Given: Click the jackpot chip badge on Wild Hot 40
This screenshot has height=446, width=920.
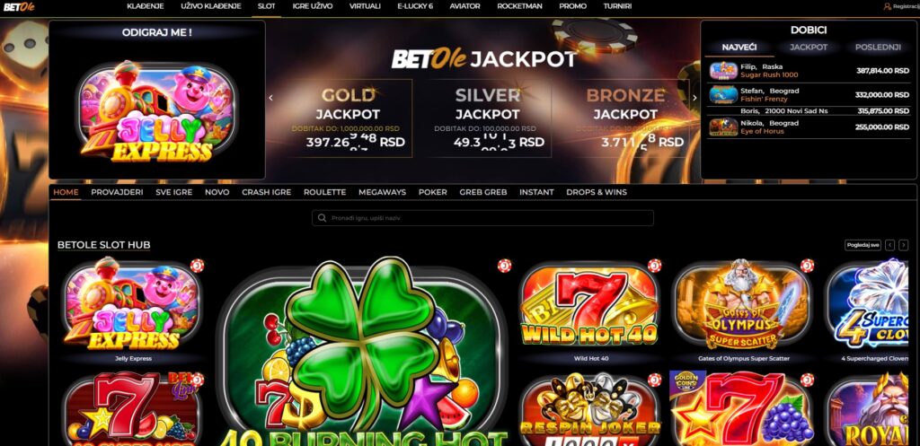Looking at the screenshot, I should point(654,266).
